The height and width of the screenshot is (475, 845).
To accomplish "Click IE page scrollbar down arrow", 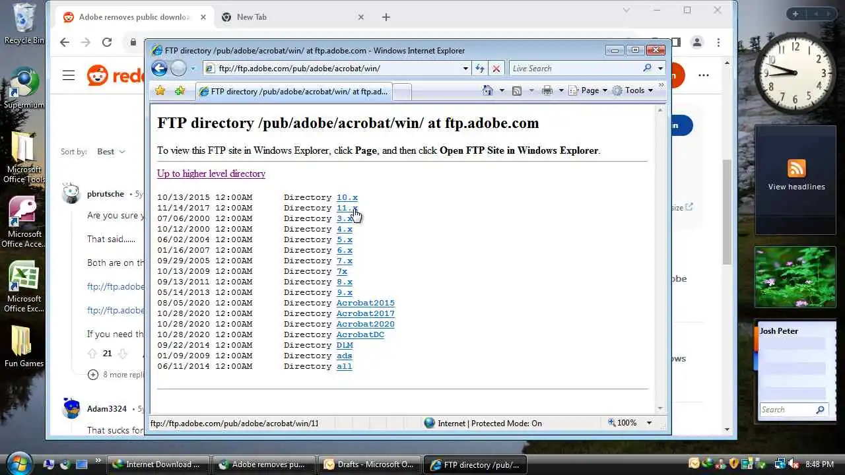I will coord(660,408).
